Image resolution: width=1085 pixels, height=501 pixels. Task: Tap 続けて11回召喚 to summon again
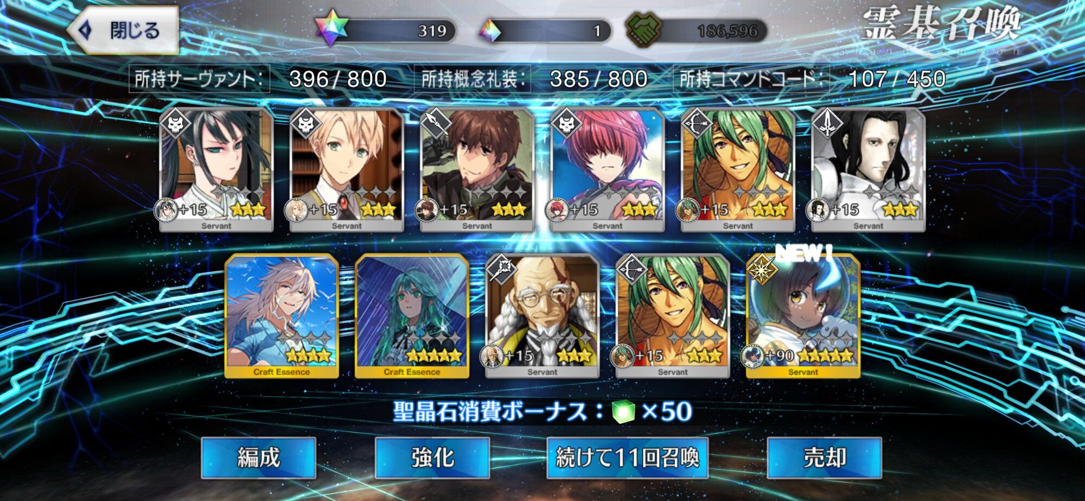[x=628, y=458]
